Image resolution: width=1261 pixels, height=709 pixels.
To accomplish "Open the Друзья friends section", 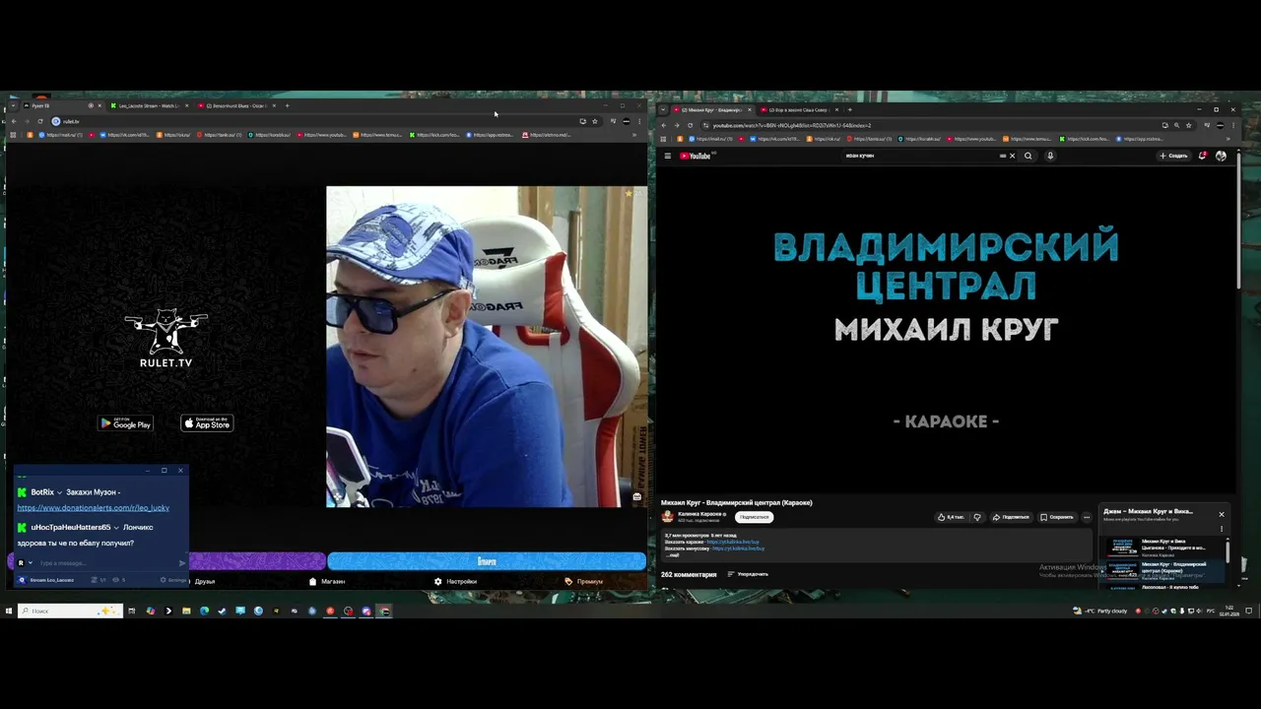I will pyautogui.click(x=204, y=581).
